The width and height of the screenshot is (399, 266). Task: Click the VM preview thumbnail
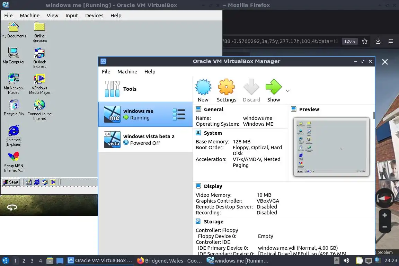(x=331, y=147)
